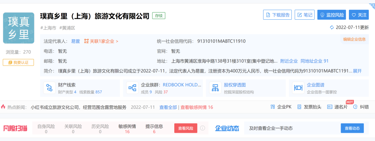375x141 pixels.
Task: Open 查看敏感舆情 16 link
Action: click(197, 107)
